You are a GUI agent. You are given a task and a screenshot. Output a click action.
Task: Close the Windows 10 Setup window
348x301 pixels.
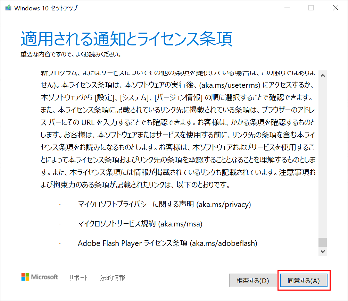click(335, 8)
